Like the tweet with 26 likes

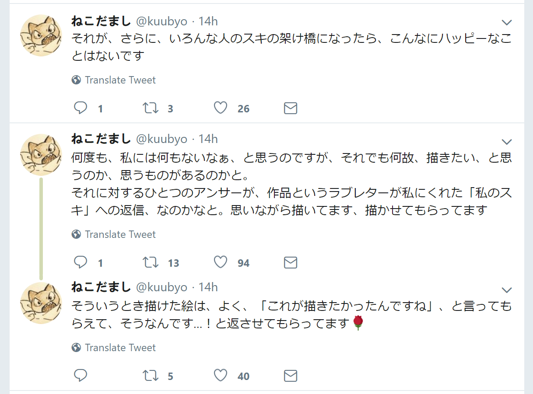tap(221, 108)
